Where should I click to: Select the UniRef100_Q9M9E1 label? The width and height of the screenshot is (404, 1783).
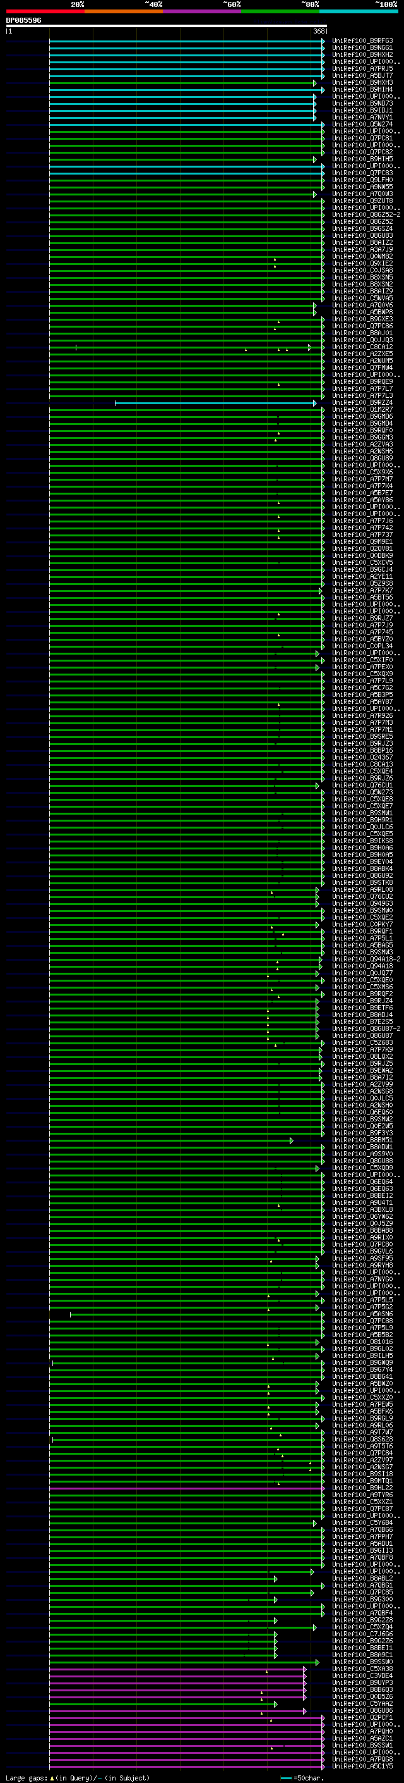tap(362, 542)
